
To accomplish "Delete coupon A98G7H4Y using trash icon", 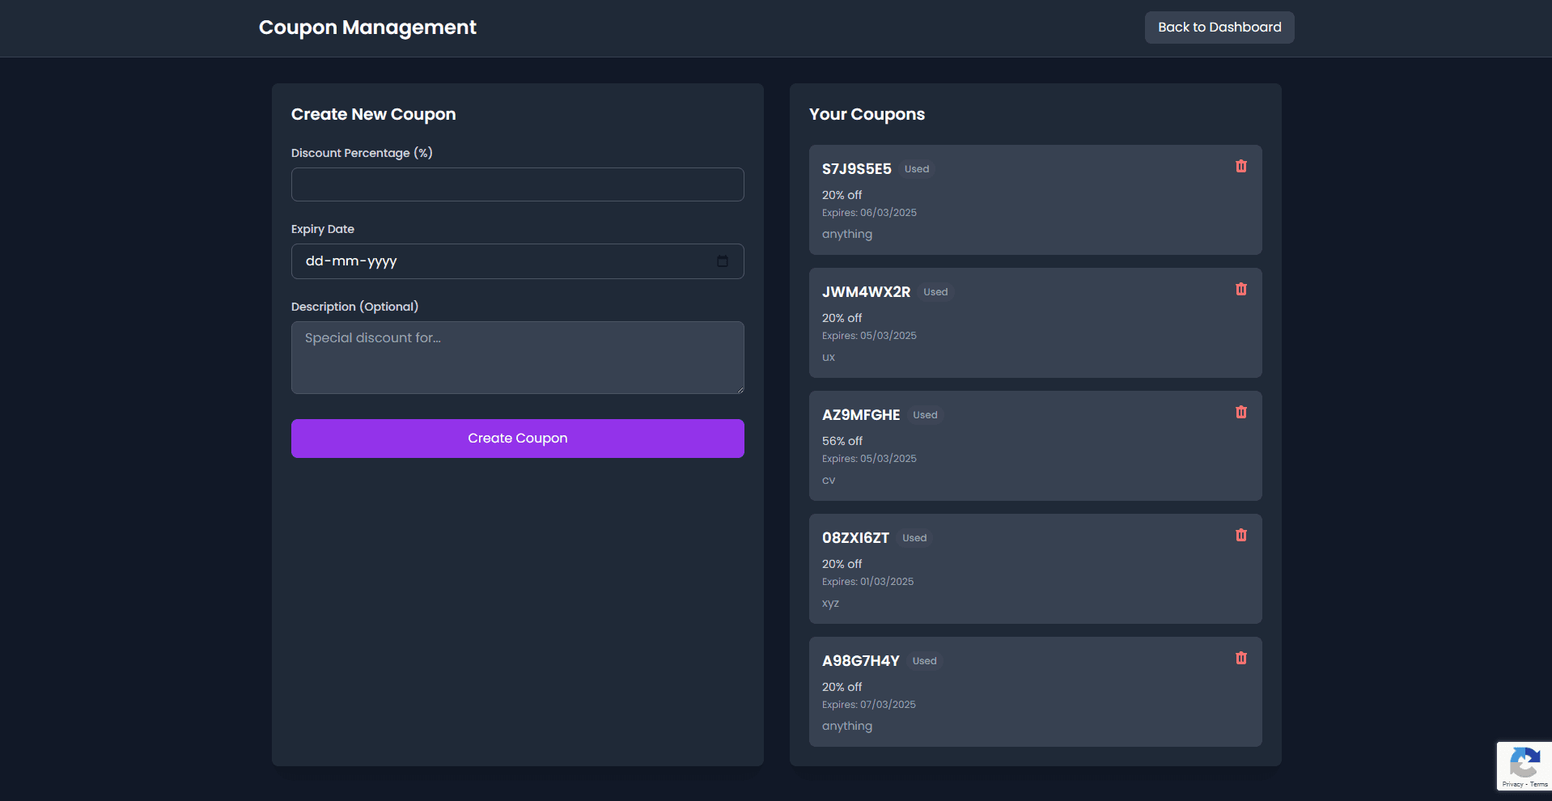I will click(x=1241, y=658).
